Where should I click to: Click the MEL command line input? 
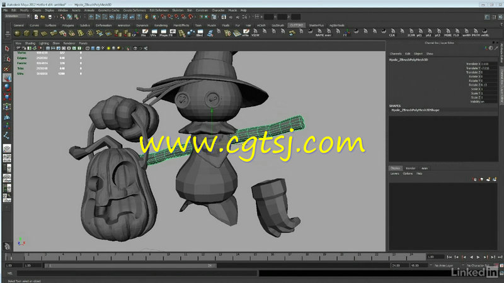tap(137, 274)
